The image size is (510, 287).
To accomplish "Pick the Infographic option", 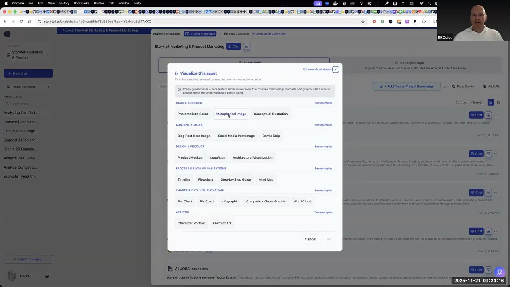I will 230,202.
